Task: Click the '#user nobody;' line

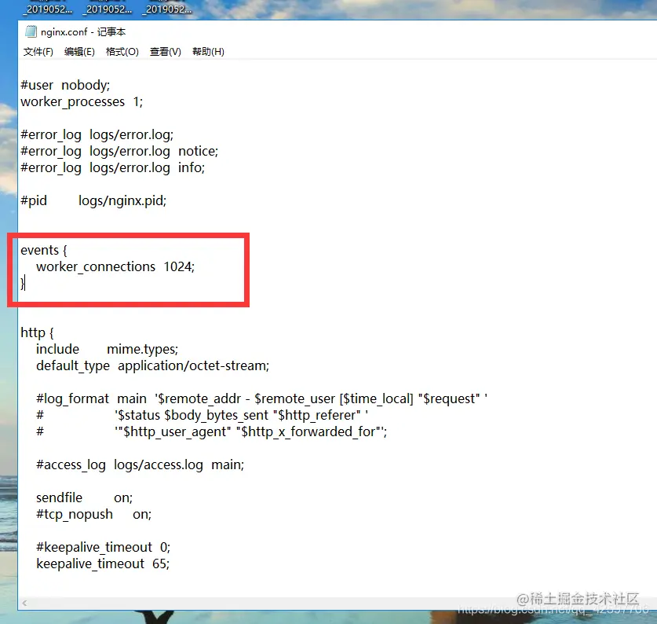Action: 65,85
